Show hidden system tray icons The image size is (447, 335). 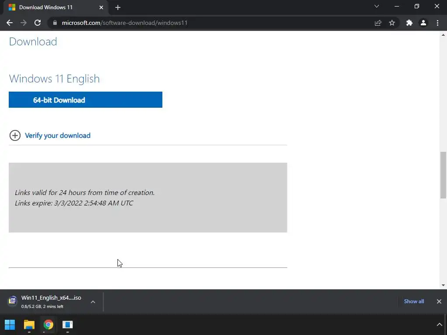point(439,325)
